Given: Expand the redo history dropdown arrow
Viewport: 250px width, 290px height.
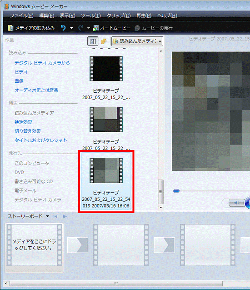Looking at the screenshot, I should [x=88, y=28].
